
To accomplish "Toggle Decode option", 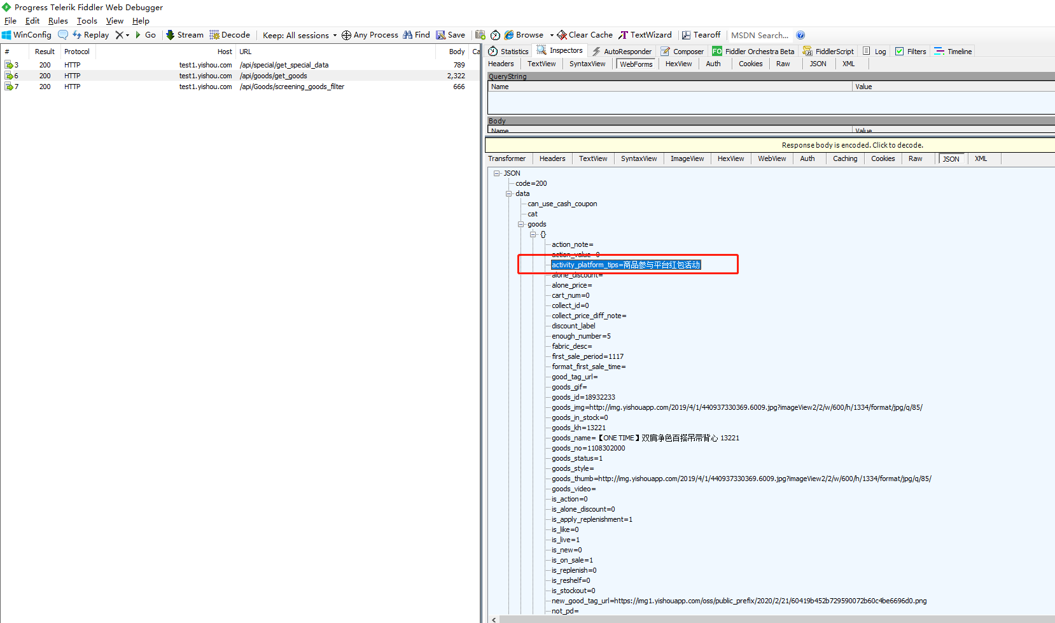I will click(230, 35).
